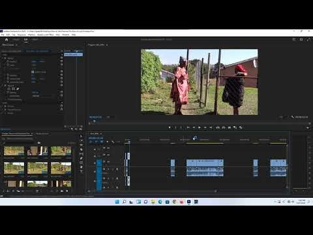Open the Sequence menu
Image resolution: width=313 pixels, height=235 pixels.
point(22,35)
